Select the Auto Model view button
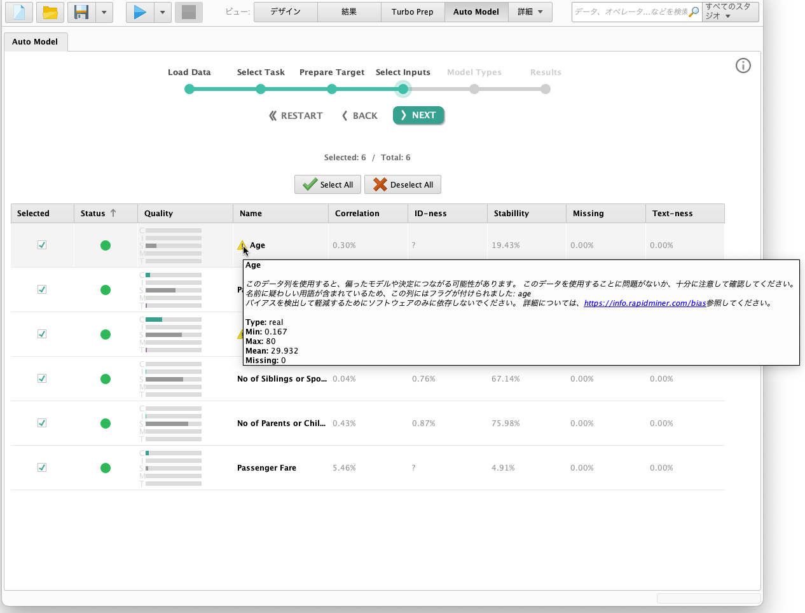 (476, 12)
